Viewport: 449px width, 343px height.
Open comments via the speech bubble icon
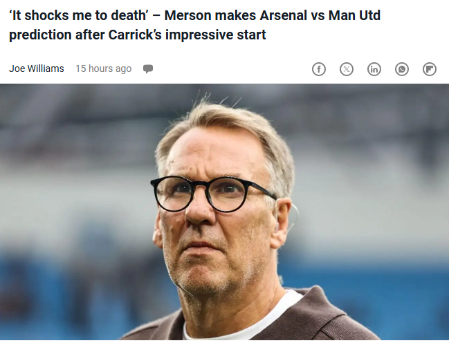click(148, 69)
